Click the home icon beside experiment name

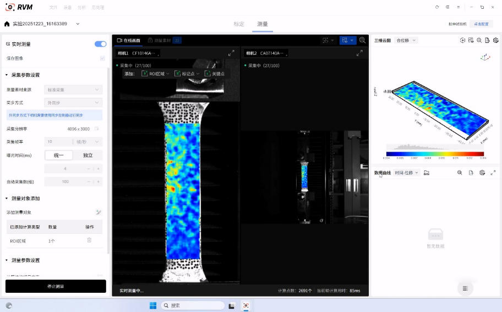click(x=7, y=24)
